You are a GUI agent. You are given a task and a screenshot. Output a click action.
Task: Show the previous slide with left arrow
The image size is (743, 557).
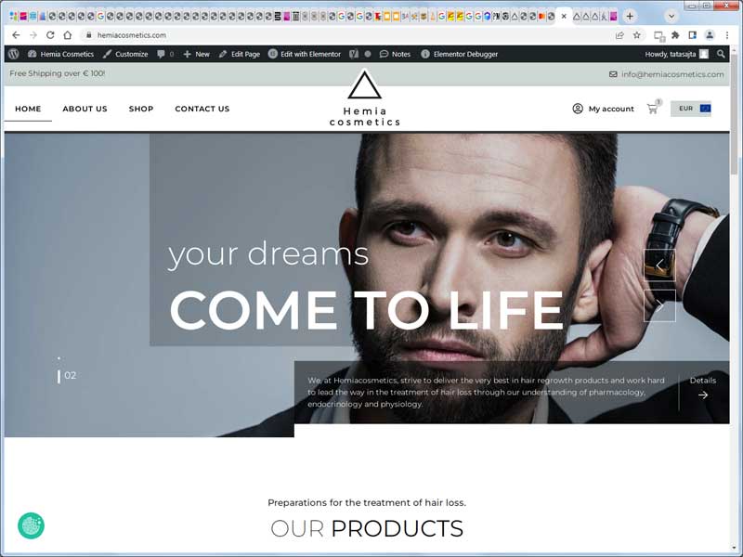pyautogui.click(x=659, y=265)
